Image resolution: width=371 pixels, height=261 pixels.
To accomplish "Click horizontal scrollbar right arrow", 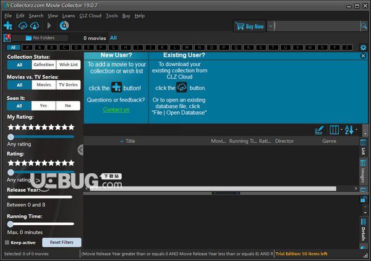I will 356,189.
